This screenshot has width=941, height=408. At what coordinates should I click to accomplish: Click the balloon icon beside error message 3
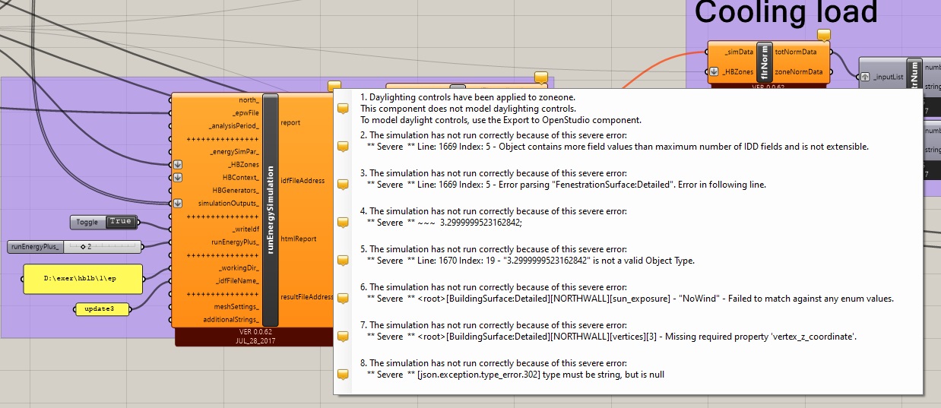coord(343,185)
